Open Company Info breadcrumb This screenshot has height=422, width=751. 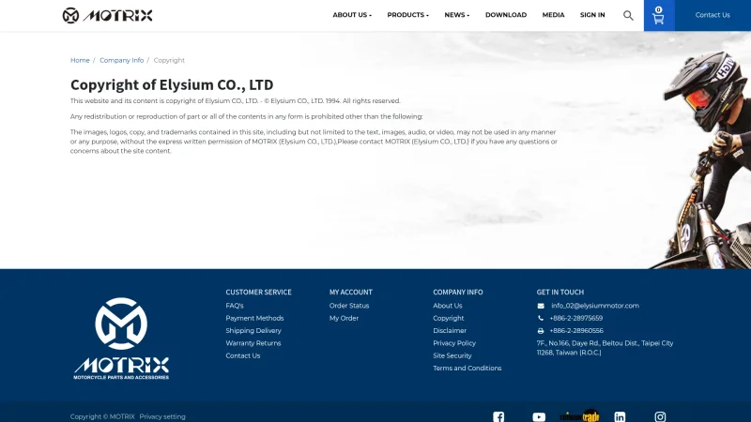coord(122,60)
